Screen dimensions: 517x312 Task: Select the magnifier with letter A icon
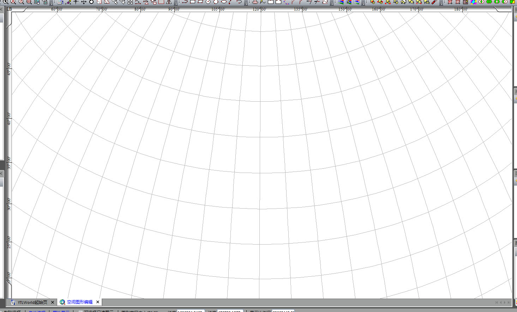[13, 2]
